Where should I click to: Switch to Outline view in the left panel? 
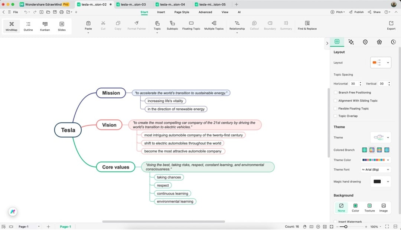coord(28,26)
